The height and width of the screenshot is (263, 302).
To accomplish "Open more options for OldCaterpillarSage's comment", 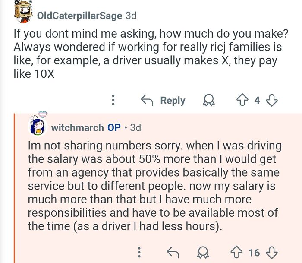I will tap(113, 101).
